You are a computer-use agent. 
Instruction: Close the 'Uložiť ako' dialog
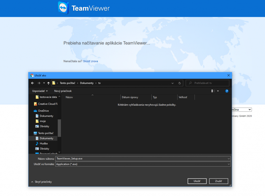pos(229,75)
